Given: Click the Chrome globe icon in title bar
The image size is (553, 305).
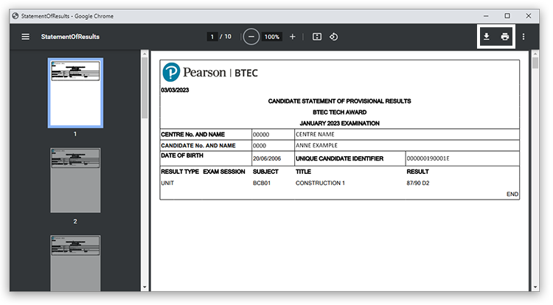Looking at the screenshot, I should click(15, 15).
